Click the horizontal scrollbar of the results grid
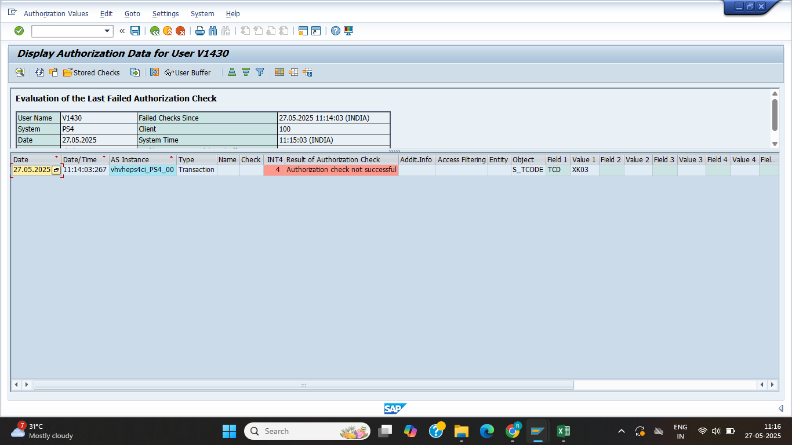 click(303, 385)
